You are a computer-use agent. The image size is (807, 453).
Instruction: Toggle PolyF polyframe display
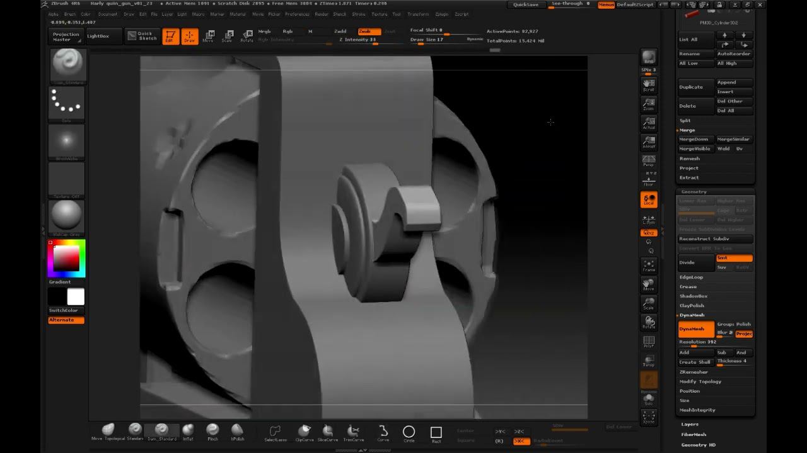[649, 342]
